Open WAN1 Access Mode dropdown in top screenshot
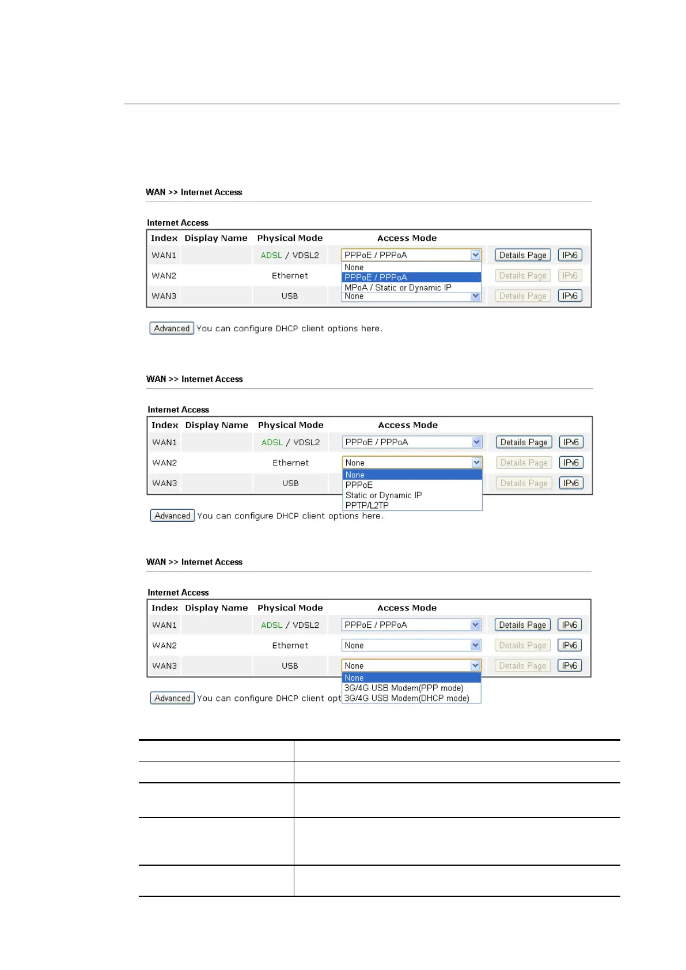 point(411,255)
